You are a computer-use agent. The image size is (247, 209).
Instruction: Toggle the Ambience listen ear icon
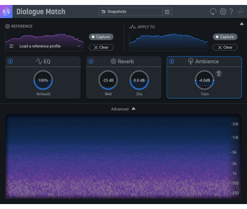[218, 74]
